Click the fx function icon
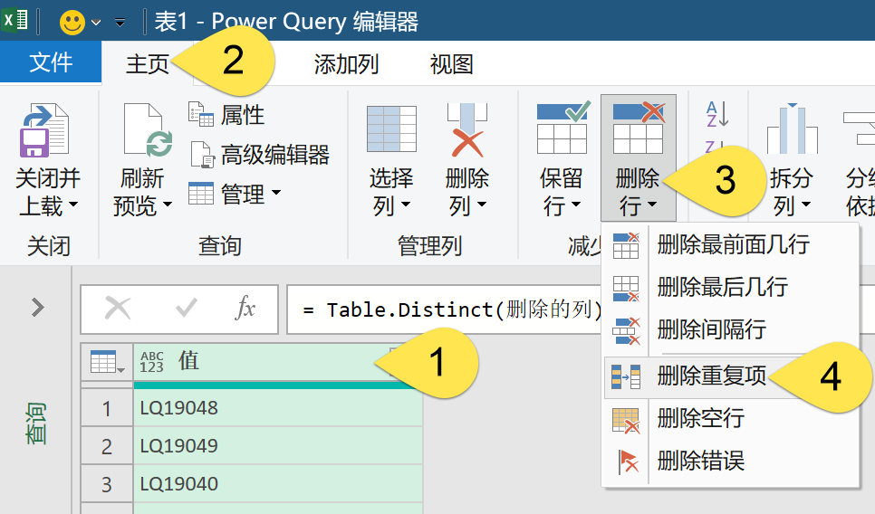875x514 pixels. coord(245,308)
